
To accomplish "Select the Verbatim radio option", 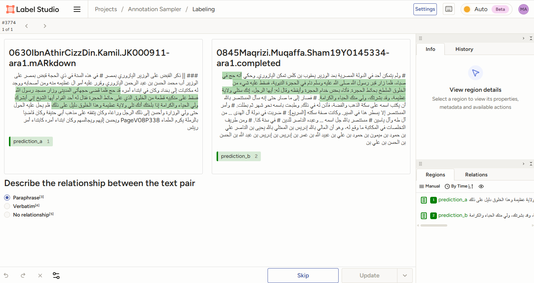I will [x=7, y=206].
